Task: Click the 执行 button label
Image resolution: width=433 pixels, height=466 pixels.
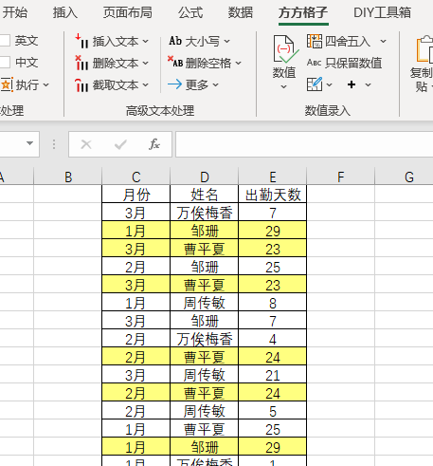Action: [27, 85]
